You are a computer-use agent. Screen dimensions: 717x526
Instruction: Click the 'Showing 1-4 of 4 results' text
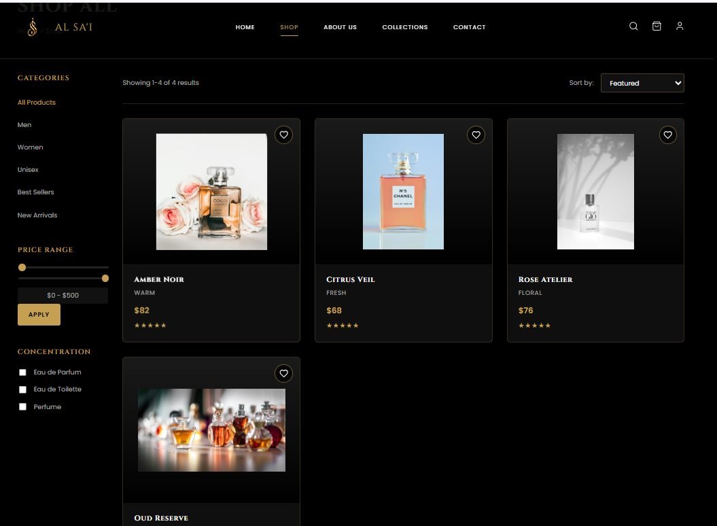(x=160, y=83)
